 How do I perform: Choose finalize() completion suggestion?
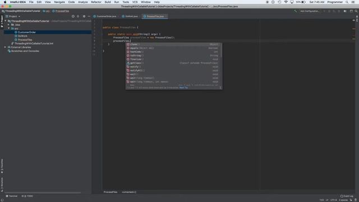point(173,59)
